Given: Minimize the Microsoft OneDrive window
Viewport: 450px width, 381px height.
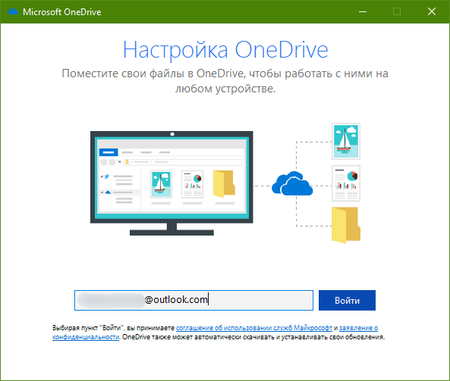Looking at the screenshot, I should coord(363,12).
